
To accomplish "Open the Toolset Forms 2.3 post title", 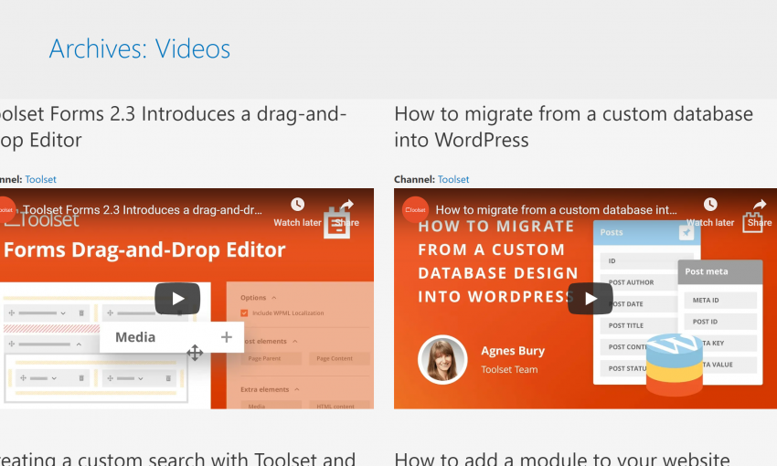I will (173, 127).
